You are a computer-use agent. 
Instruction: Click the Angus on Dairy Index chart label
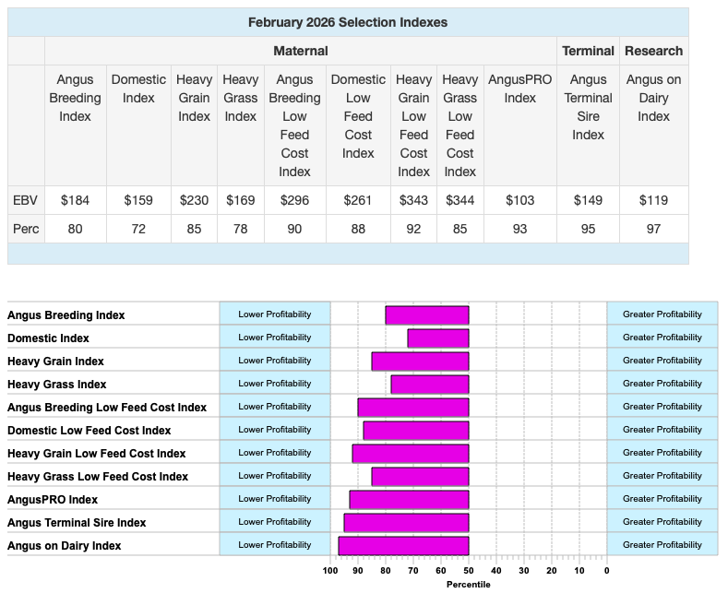coord(64,546)
